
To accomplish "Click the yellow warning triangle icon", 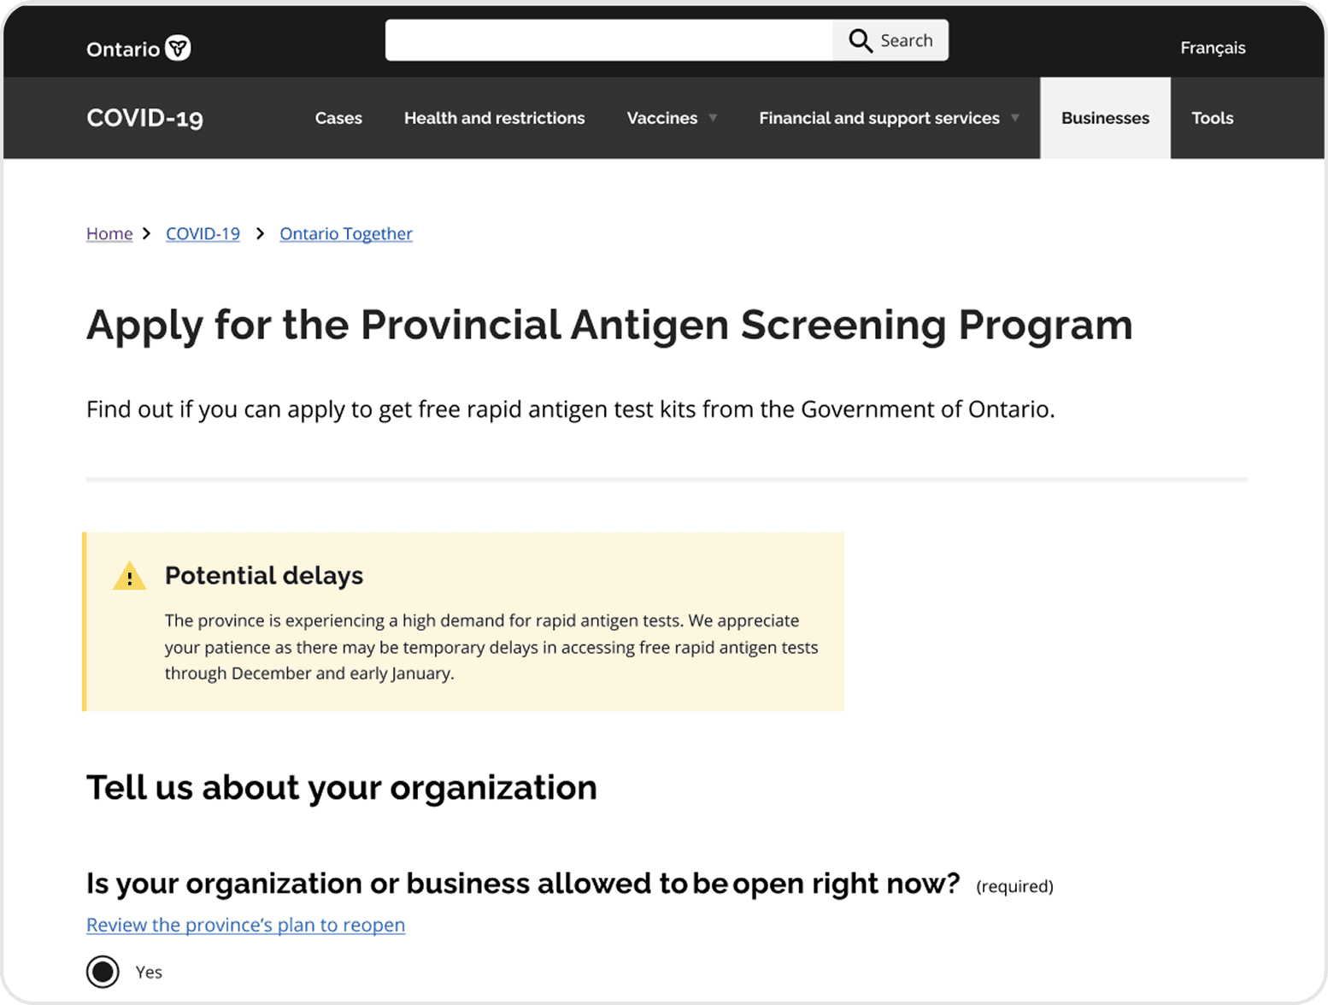I will point(130,577).
